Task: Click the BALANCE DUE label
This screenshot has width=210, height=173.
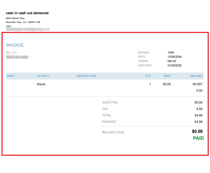Action: pyautogui.click(x=113, y=132)
